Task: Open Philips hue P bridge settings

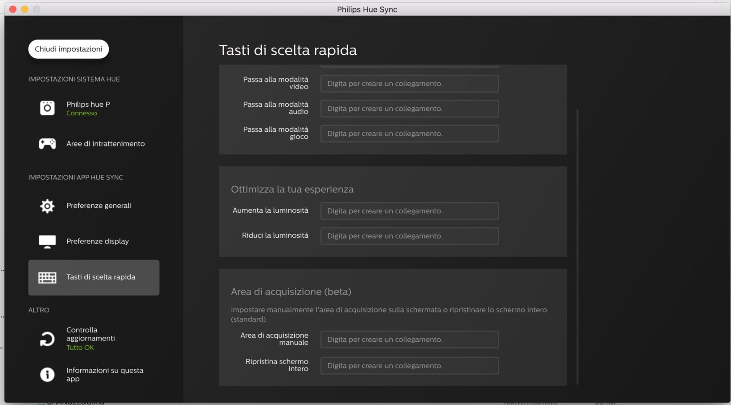Action: 94,108
